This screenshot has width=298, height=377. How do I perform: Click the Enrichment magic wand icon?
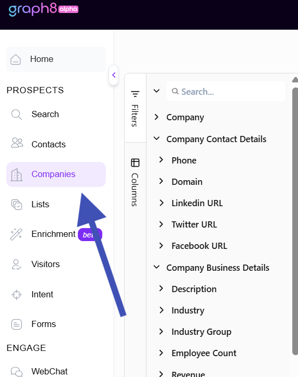coord(16,234)
